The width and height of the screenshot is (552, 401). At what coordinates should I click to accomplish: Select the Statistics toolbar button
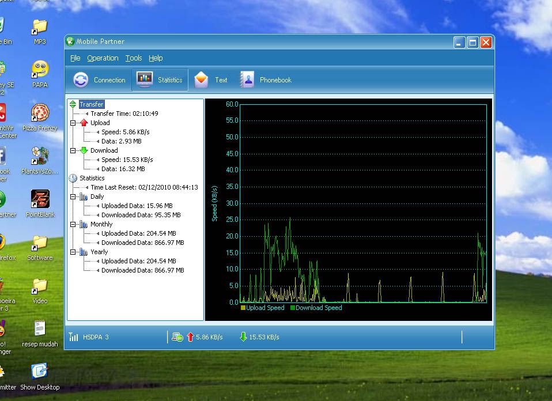point(160,80)
